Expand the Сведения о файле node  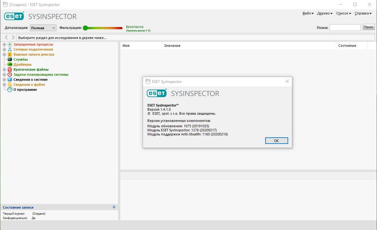point(4,85)
